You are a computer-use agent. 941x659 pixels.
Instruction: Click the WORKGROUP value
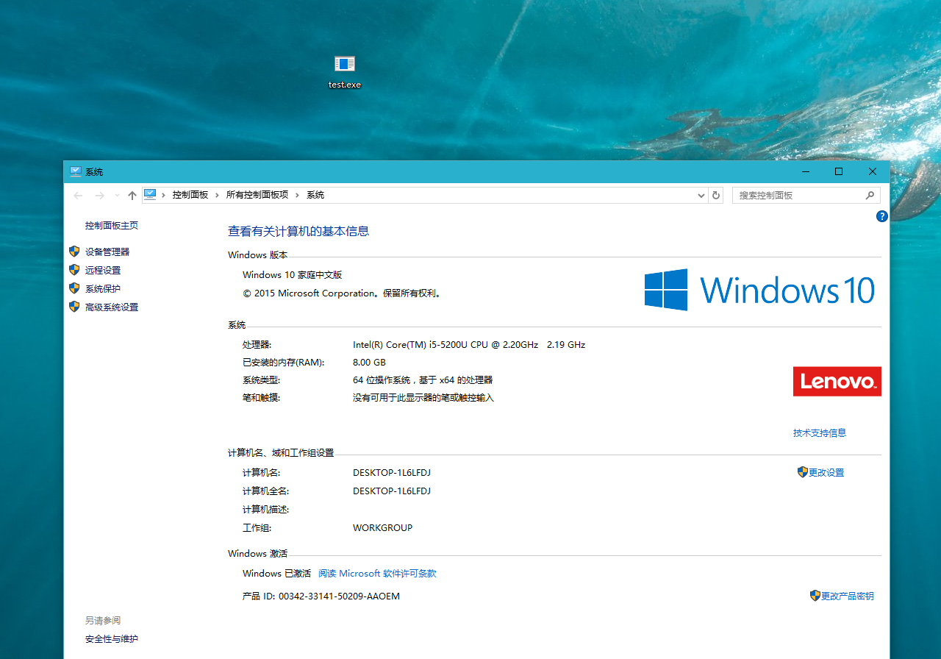point(382,528)
